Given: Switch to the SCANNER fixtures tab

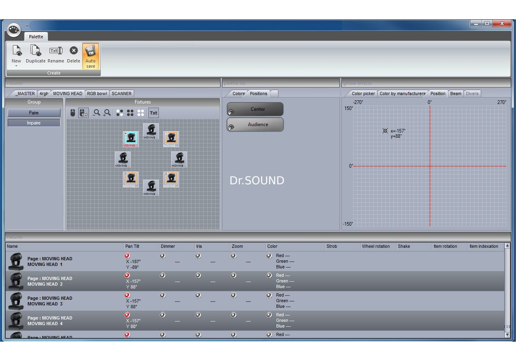Looking at the screenshot, I should coord(121,93).
